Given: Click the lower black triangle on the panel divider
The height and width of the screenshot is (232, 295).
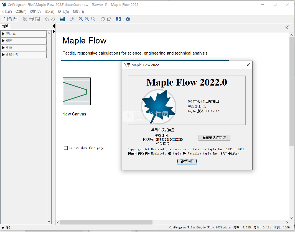Looking at the screenshot, I should [54, 31].
